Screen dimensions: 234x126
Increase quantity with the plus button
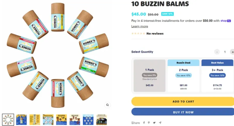[x=232, y=52]
